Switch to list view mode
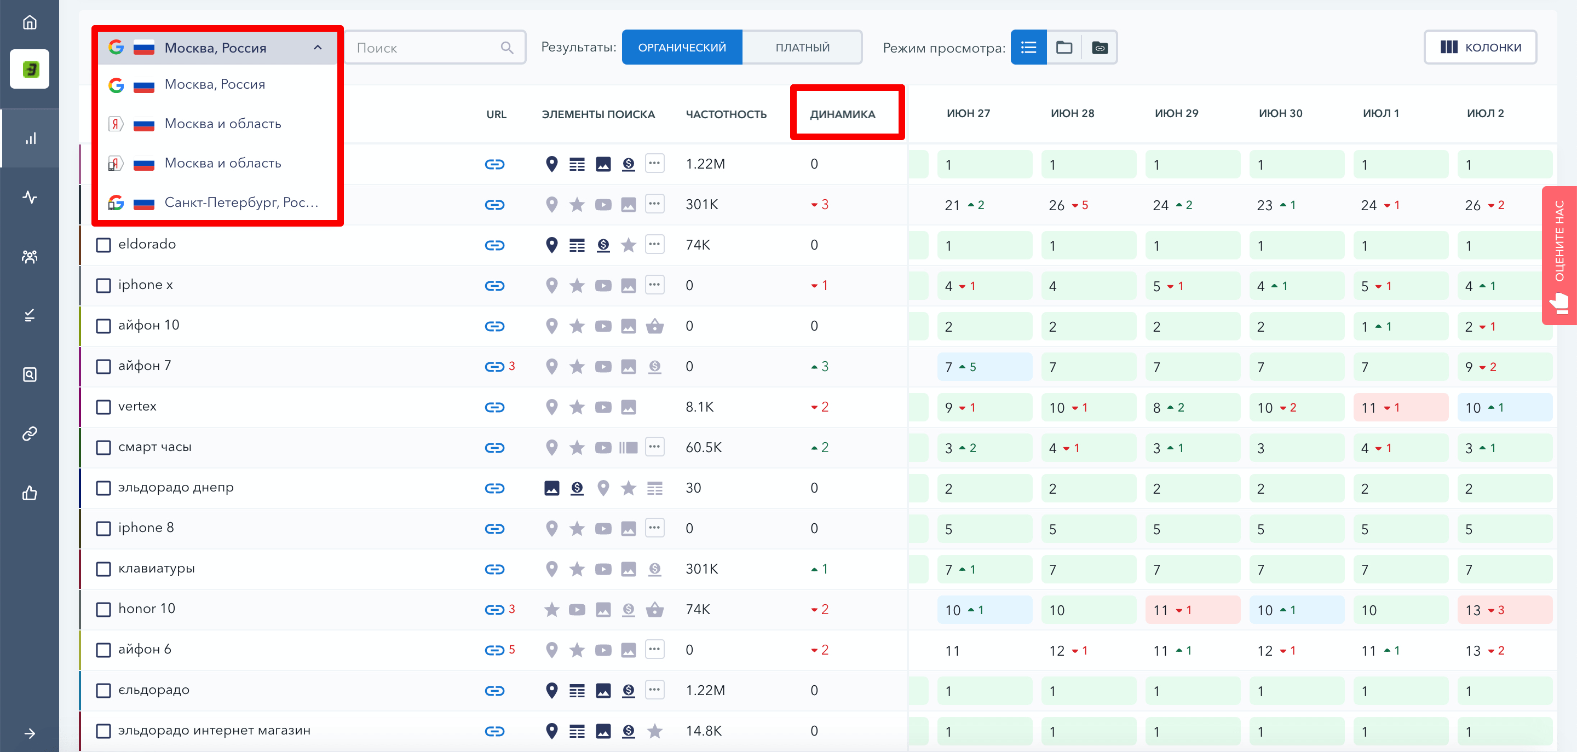 pos(1028,47)
